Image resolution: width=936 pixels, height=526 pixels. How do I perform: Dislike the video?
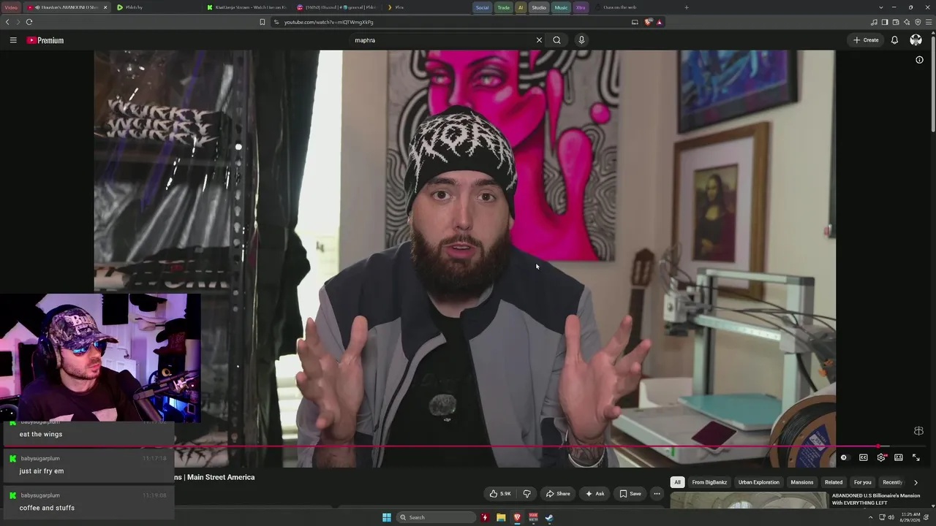tap(526, 494)
